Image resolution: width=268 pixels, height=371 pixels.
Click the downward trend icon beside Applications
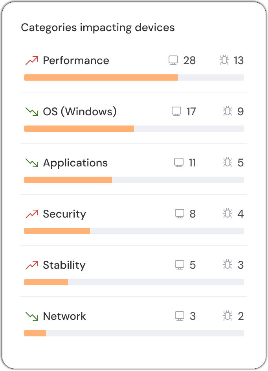[32, 163]
